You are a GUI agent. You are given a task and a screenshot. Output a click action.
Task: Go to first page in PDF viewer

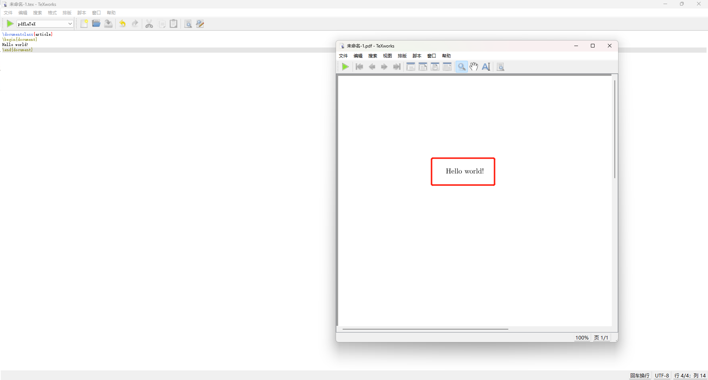click(x=360, y=67)
